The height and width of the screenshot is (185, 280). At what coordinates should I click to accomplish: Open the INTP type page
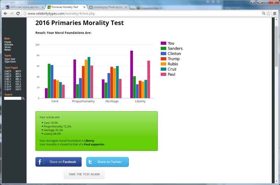(x=18, y=71)
